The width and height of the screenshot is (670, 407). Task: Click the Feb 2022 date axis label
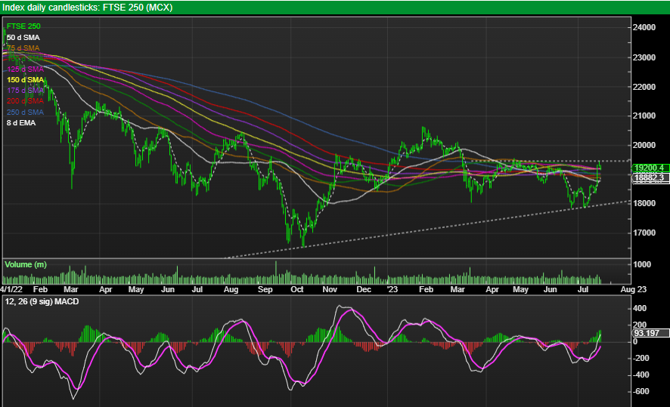tap(41, 289)
